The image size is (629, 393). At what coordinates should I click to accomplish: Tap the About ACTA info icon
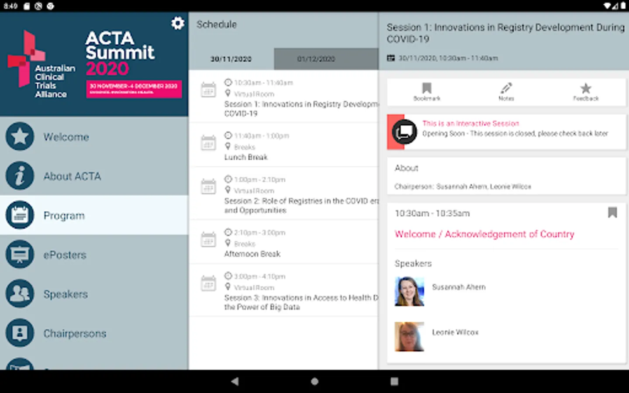click(x=20, y=176)
